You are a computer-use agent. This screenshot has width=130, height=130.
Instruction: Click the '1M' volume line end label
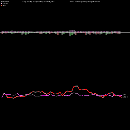click(x=124, y=95)
